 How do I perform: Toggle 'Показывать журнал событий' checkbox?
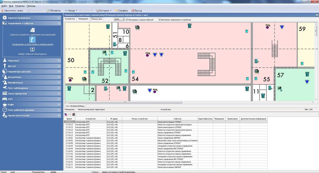tap(127, 20)
